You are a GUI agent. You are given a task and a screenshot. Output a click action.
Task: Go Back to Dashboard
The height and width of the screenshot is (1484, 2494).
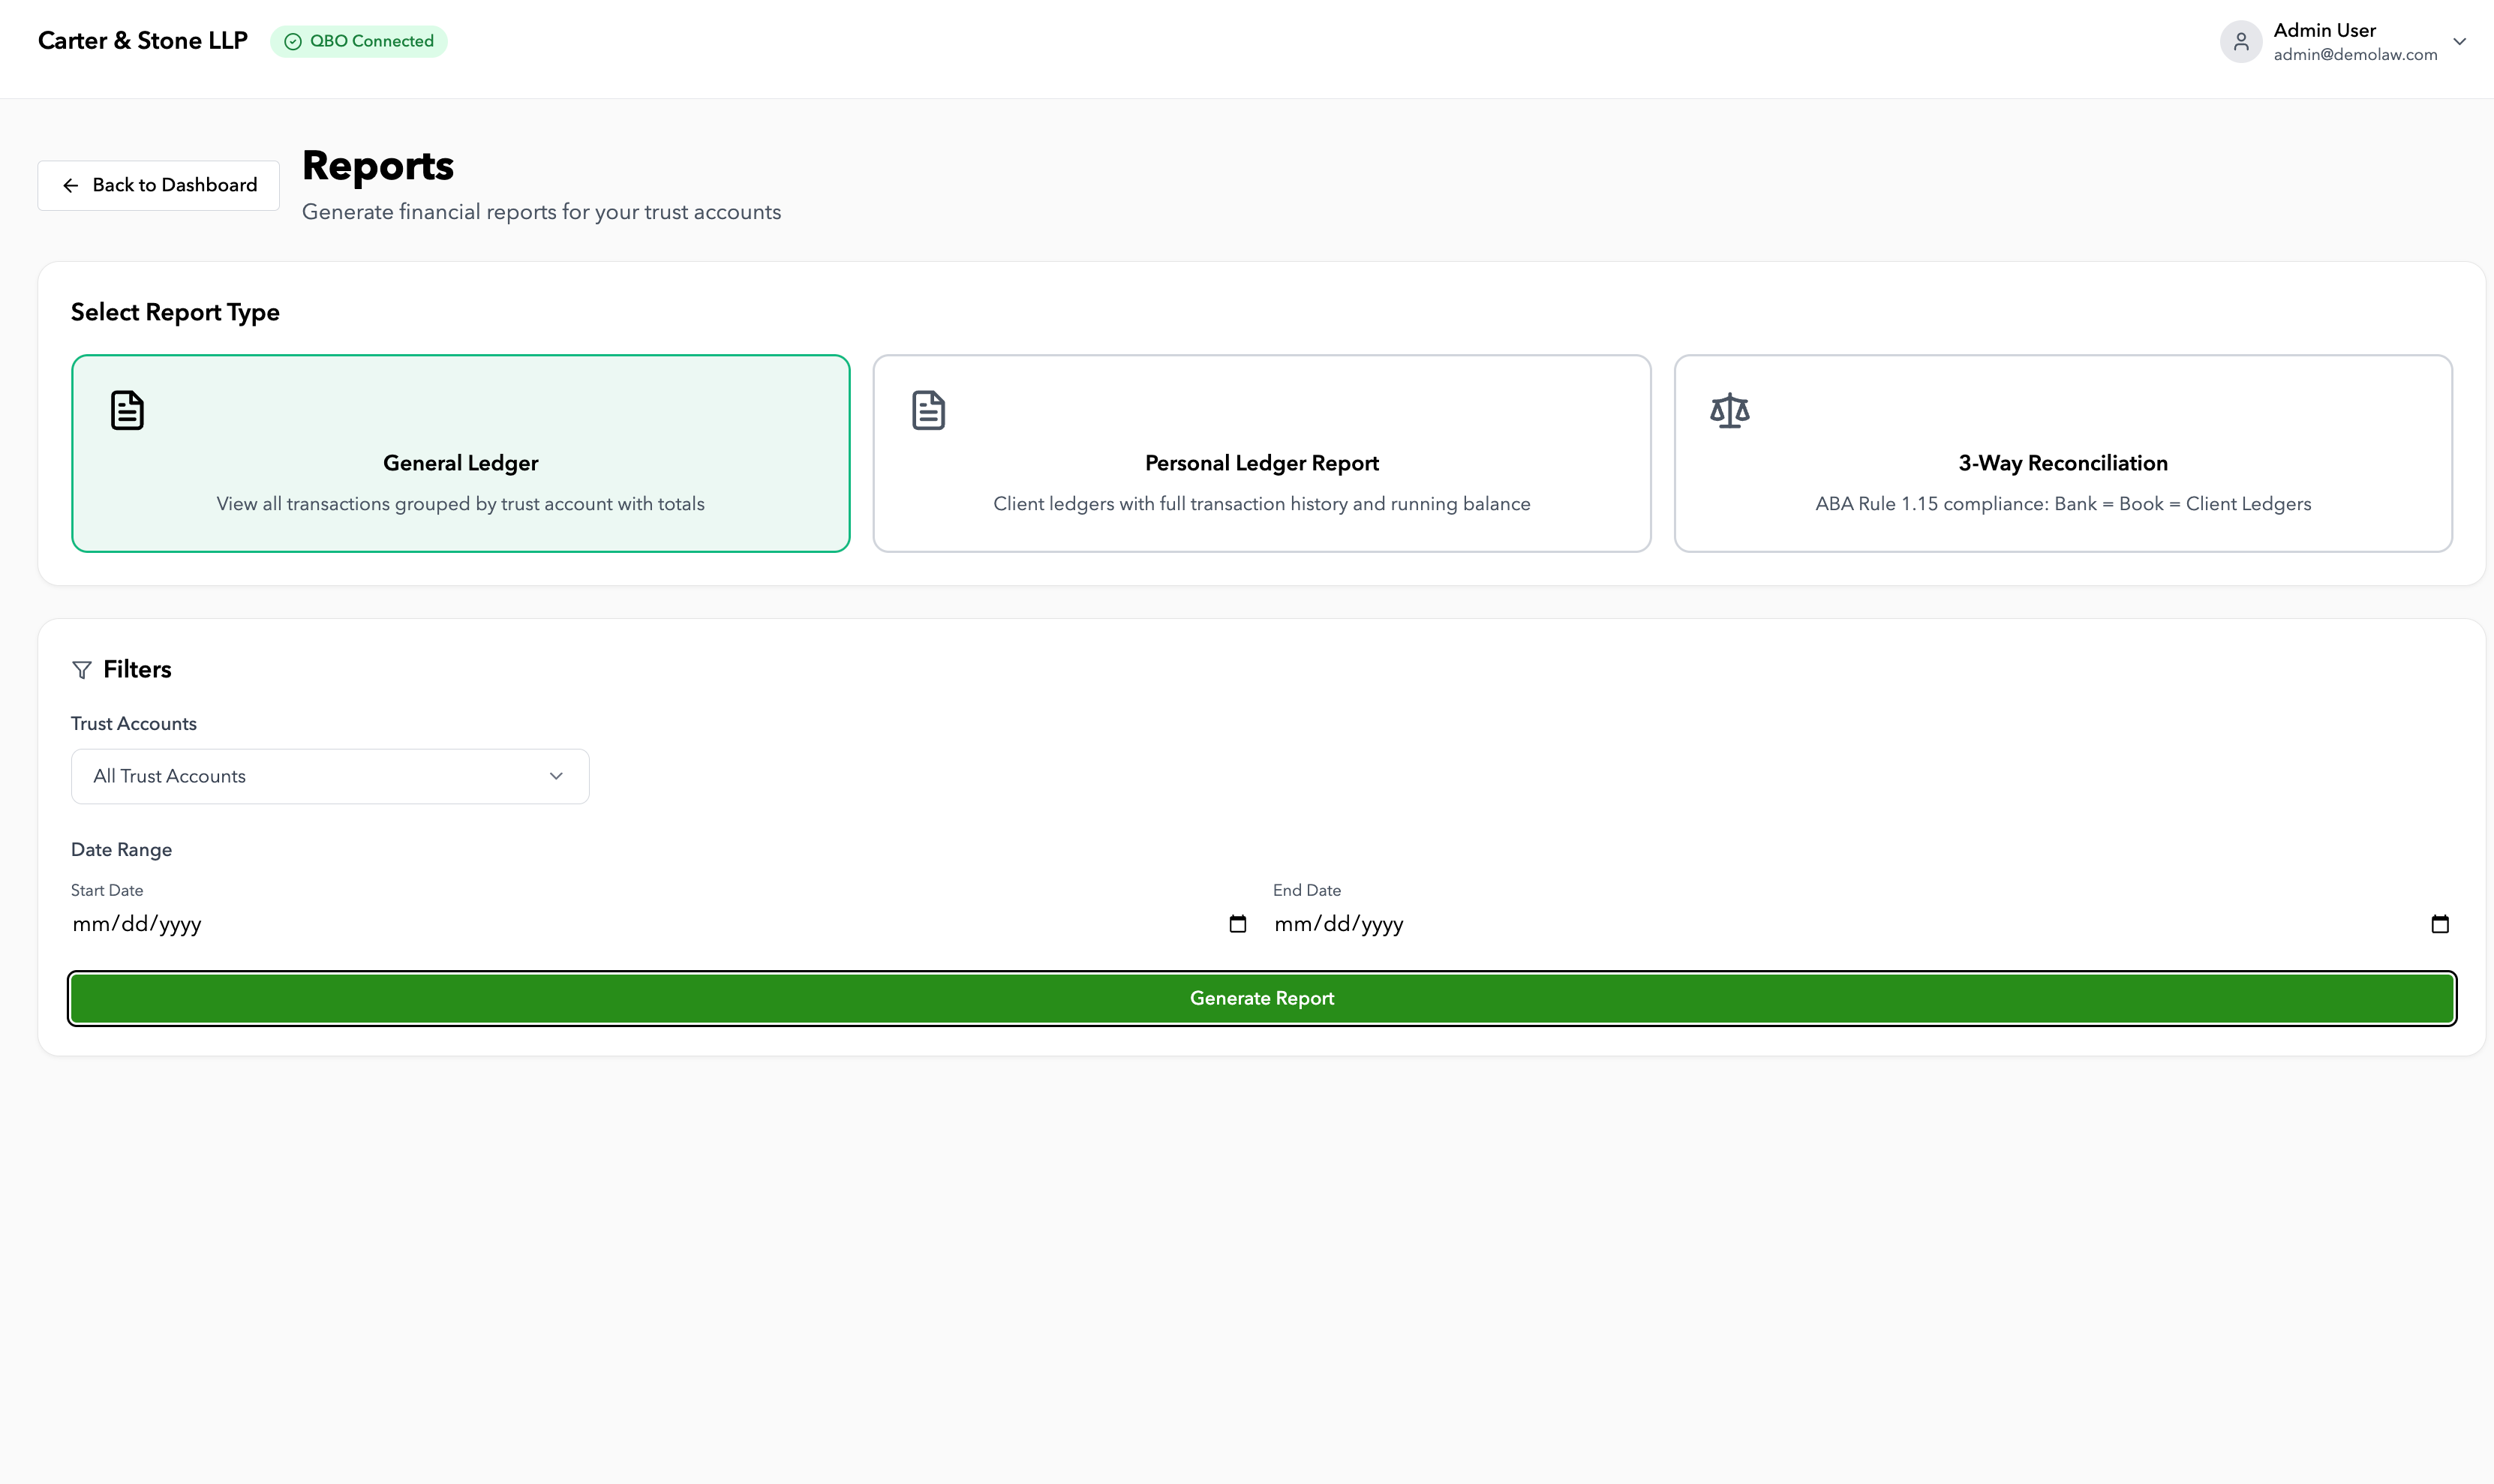coord(159,186)
